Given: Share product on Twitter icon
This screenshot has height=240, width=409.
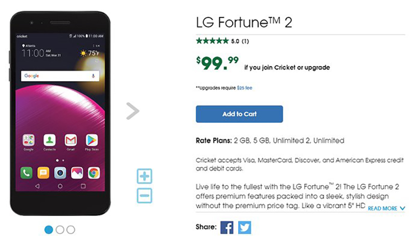Looking at the screenshot, I should (x=244, y=228).
